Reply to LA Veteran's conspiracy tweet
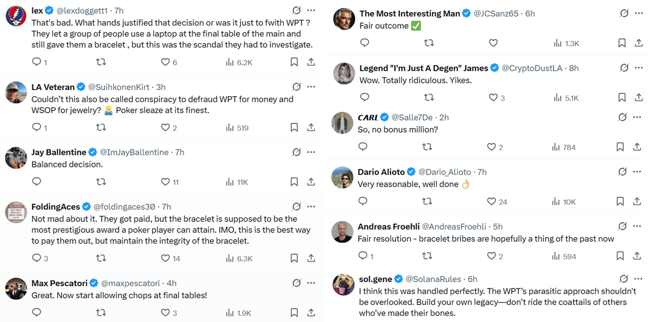Image resolution: width=650 pixels, height=322 pixels. click(x=37, y=127)
